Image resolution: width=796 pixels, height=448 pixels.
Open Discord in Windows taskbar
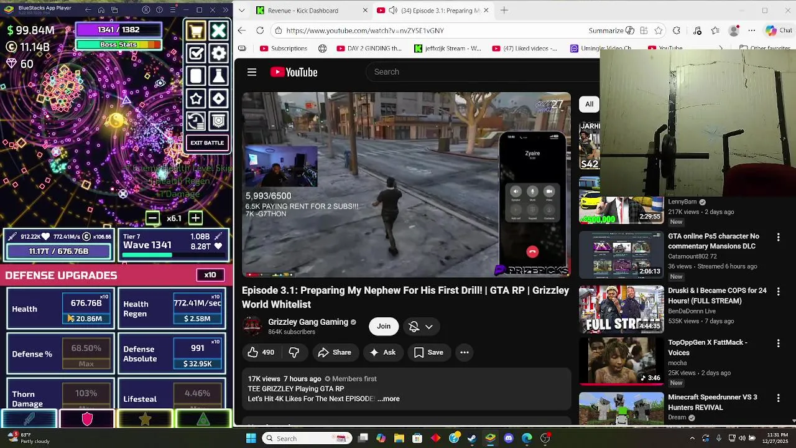click(509, 438)
